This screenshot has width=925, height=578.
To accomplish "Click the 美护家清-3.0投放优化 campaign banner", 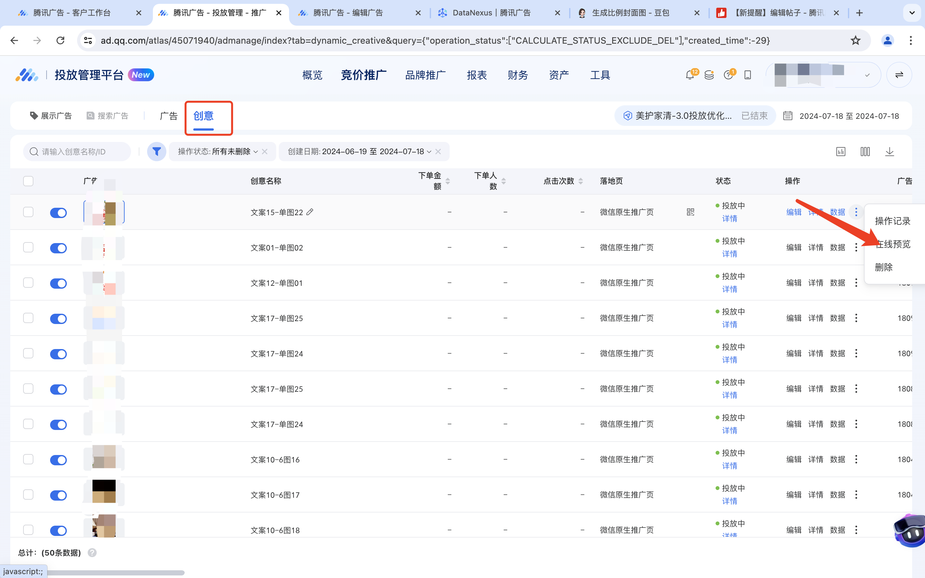I will (695, 116).
